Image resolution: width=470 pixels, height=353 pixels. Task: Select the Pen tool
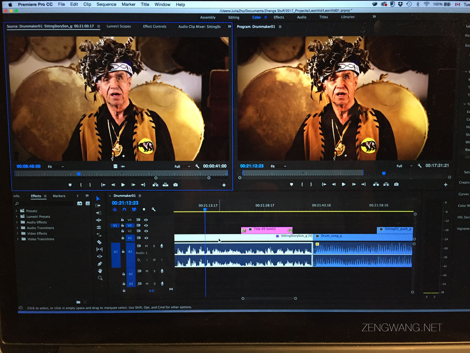point(99,264)
